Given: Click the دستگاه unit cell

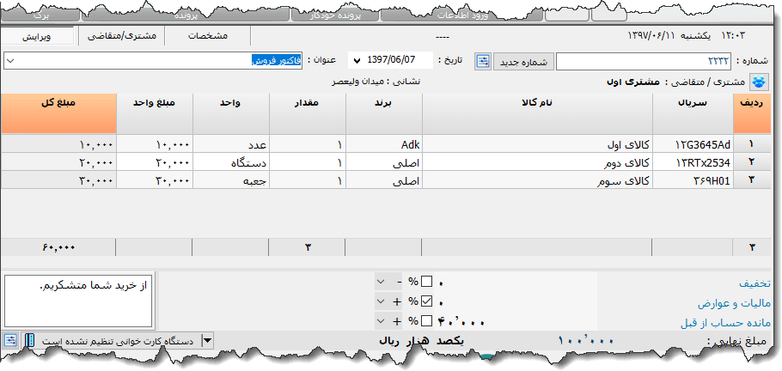Looking at the screenshot, I should pos(231,162).
